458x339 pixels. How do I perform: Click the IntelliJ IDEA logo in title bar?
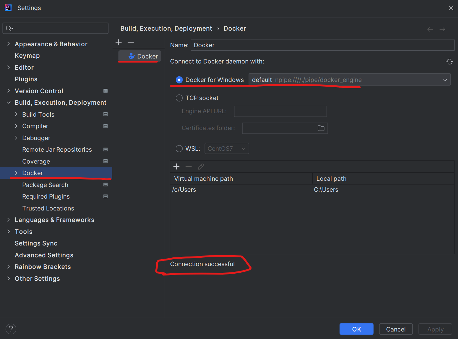8,8
